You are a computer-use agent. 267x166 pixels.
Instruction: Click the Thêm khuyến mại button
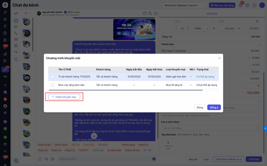point(64,97)
